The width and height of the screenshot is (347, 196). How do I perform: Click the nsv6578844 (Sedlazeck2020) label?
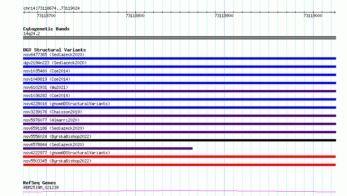[x=54, y=145]
